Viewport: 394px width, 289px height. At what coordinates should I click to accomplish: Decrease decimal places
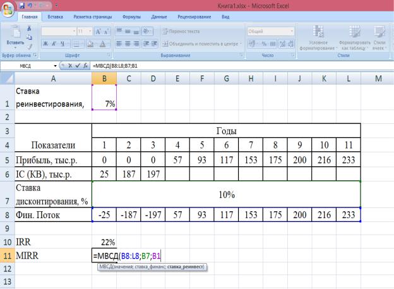click(x=290, y=44)
